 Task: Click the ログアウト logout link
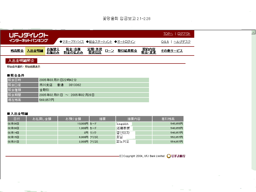point(184,34)
